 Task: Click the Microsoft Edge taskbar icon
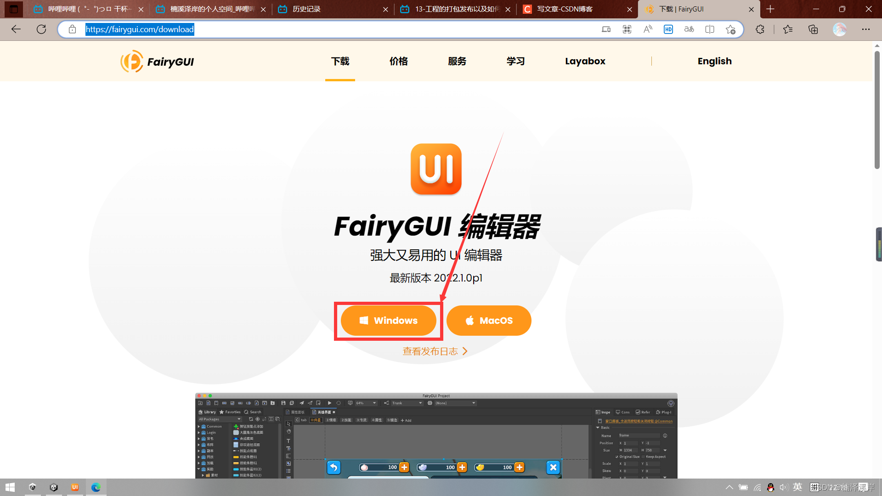pyautogui.click(x=96, y=487)
